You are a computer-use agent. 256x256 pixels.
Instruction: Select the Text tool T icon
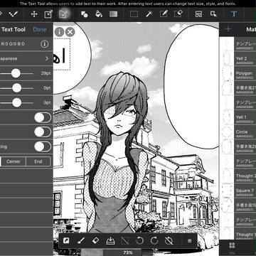pyautogui.click(x=234, y=14)
